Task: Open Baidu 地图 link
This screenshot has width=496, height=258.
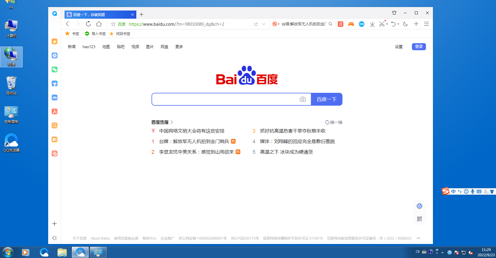Action: (x=106, y=47)
